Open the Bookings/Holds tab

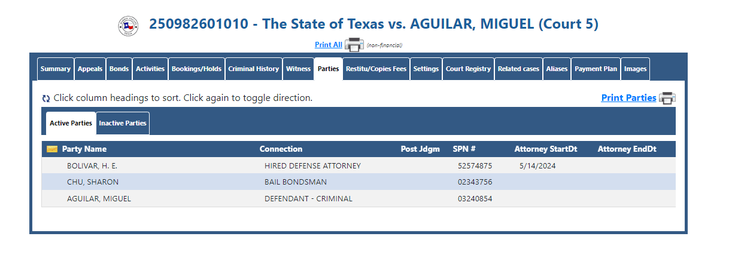coord(196,69)
